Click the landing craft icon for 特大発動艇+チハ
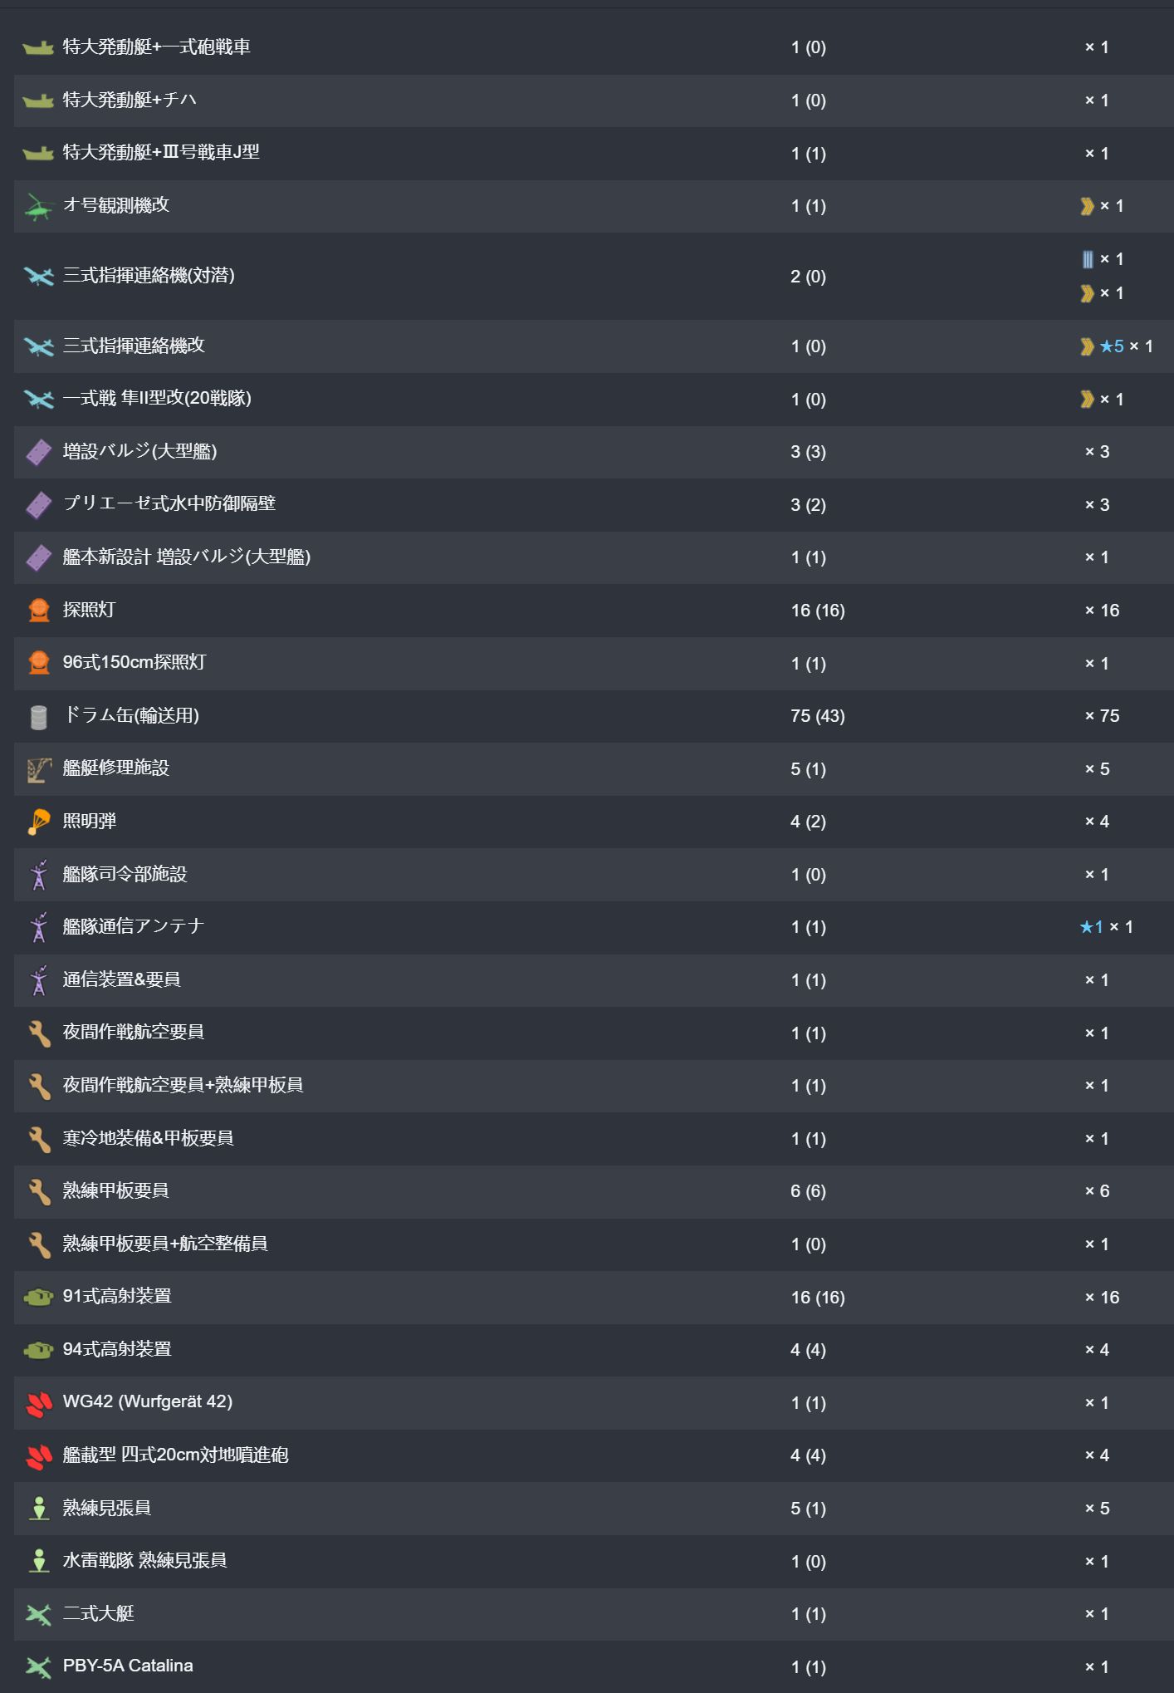 click(x=39, y=101)
